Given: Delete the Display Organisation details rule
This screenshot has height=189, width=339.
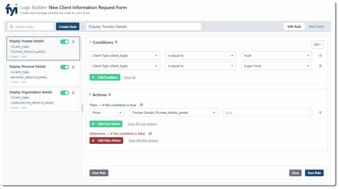Looking at the screenshot, I should [x=73, y=93].
